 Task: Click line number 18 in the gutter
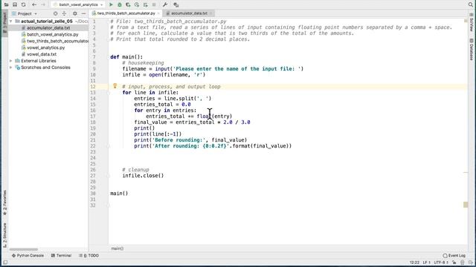[93, 122]
